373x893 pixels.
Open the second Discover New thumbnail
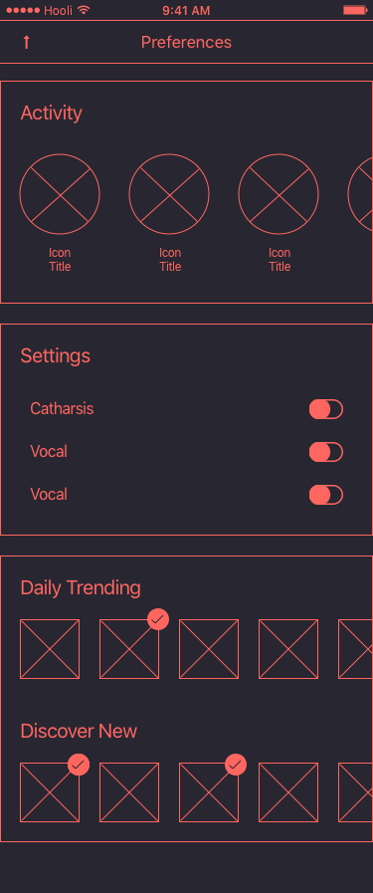pos(129,792)
